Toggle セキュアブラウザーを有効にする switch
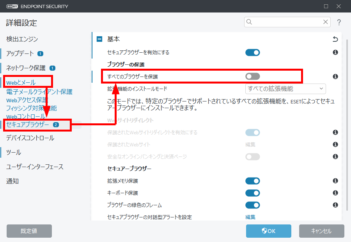The image size is (351, 242). (252, 52)
